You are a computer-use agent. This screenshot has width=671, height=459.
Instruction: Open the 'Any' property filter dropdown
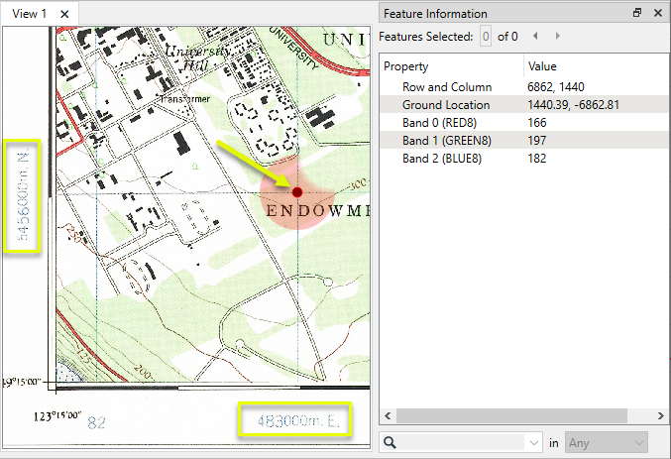(x=606, y=442)
